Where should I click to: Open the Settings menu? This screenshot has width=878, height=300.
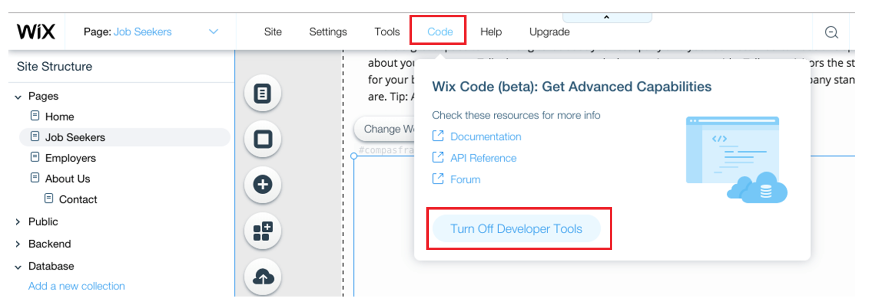[x=328, y=32]
